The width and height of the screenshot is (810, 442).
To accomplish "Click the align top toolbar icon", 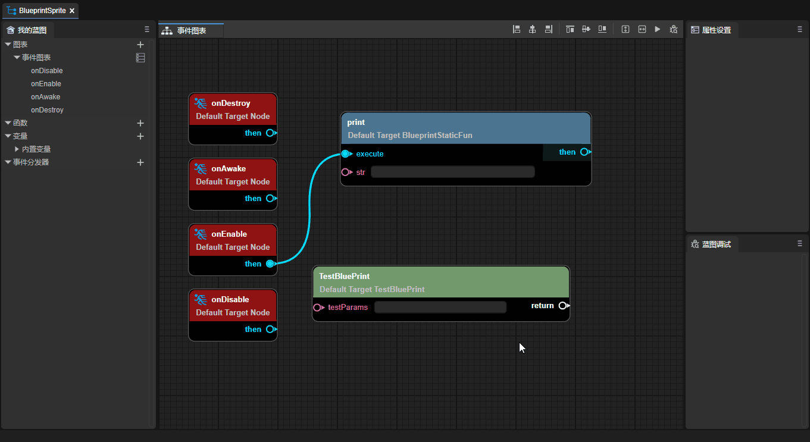I will (x=570, y=29).
